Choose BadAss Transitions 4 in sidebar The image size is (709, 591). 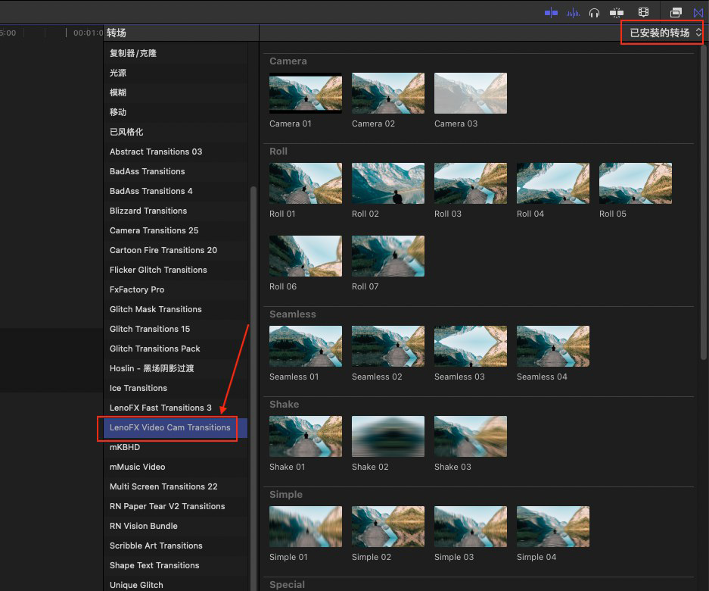click(176, 191)
